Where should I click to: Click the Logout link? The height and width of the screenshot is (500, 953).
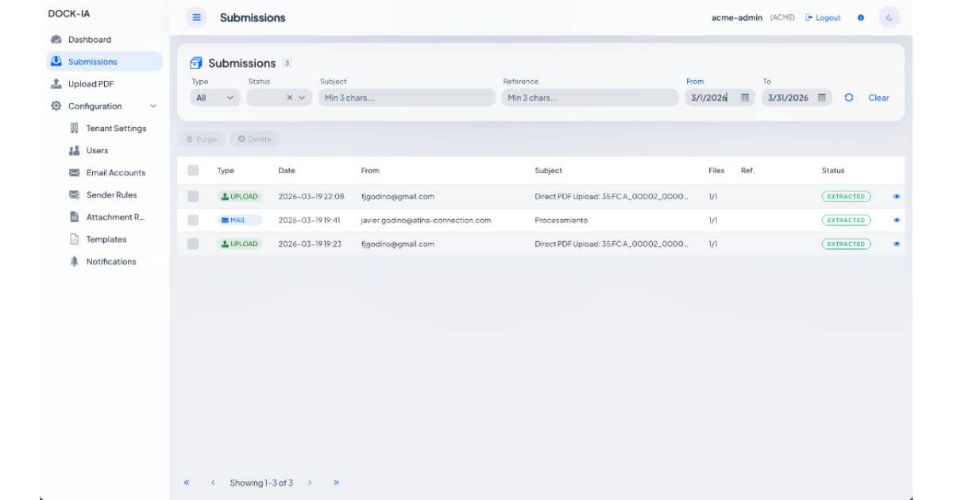[x=823, y=17]
